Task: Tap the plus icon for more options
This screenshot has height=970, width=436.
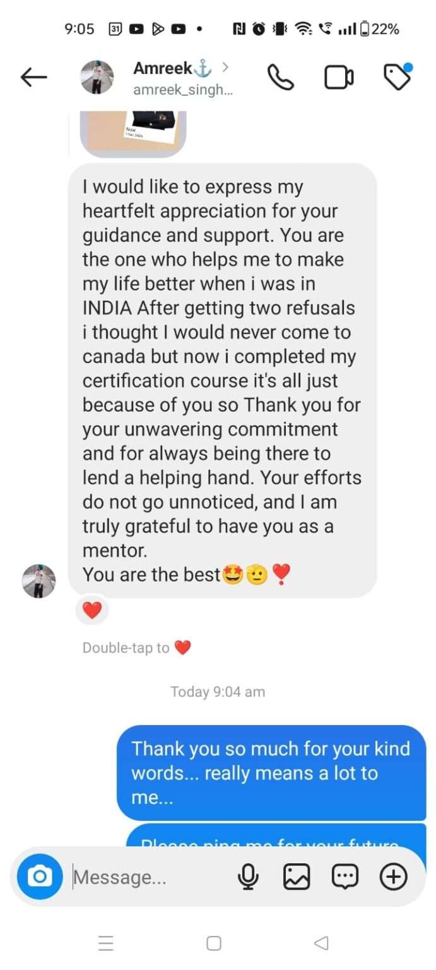Action: coord(394,877)
